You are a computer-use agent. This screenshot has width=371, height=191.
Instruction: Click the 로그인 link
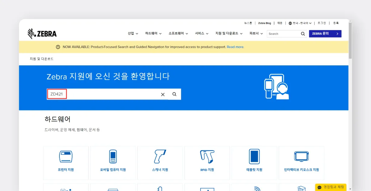(x=322, y=23)
